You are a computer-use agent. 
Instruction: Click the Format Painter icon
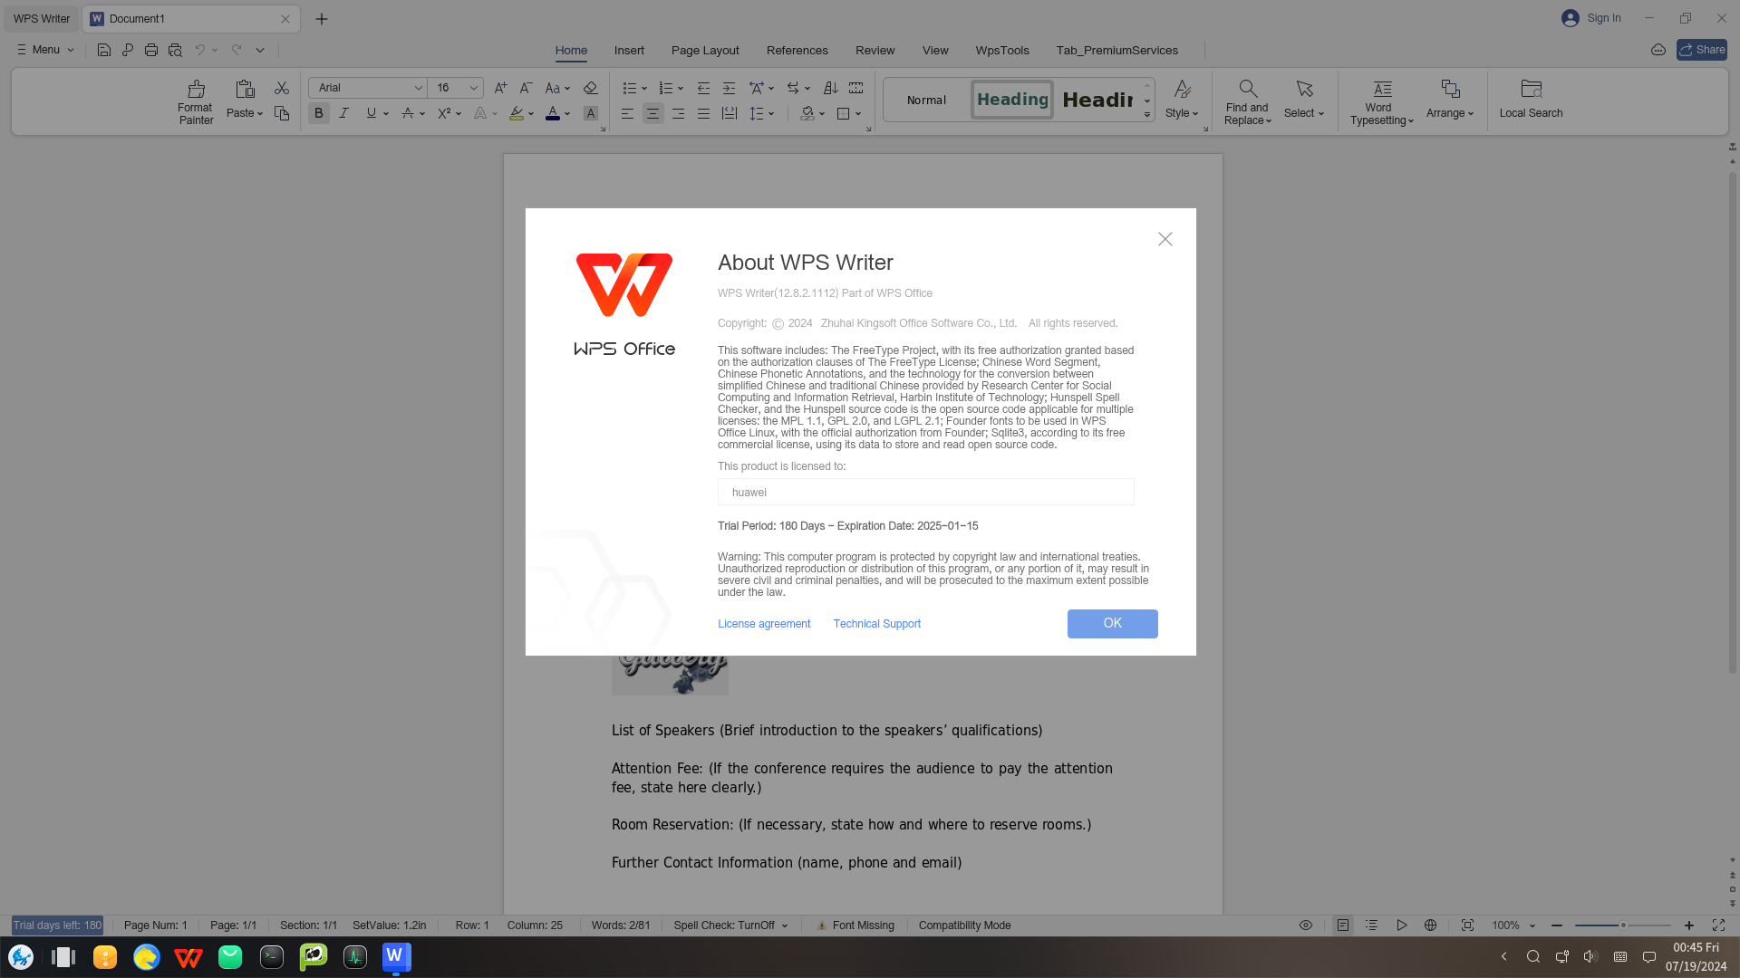(196, 90)
